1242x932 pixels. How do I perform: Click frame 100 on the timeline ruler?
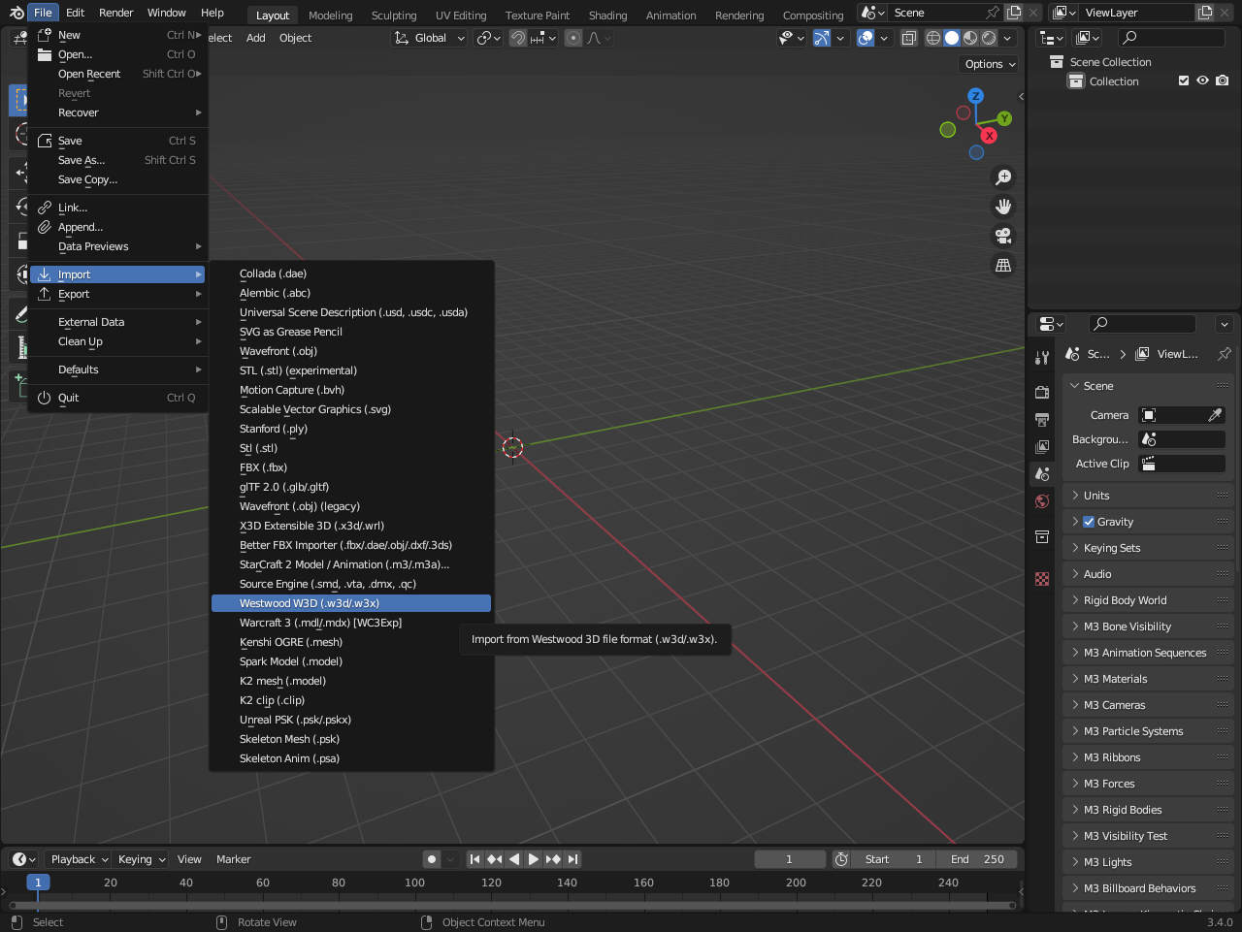tap(415, 883)
